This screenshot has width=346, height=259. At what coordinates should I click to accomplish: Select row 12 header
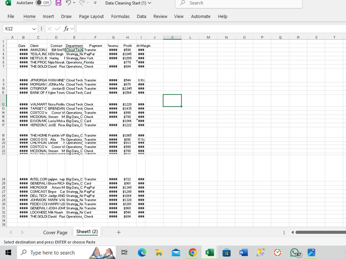point(3,100)
